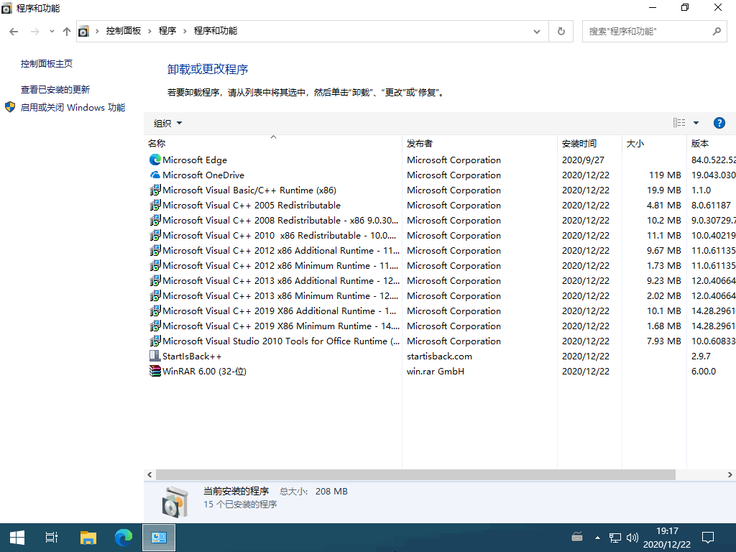Sort by the 版本 column header
The width and height of the screenshot is (736, 552).
tap(712, 144)
